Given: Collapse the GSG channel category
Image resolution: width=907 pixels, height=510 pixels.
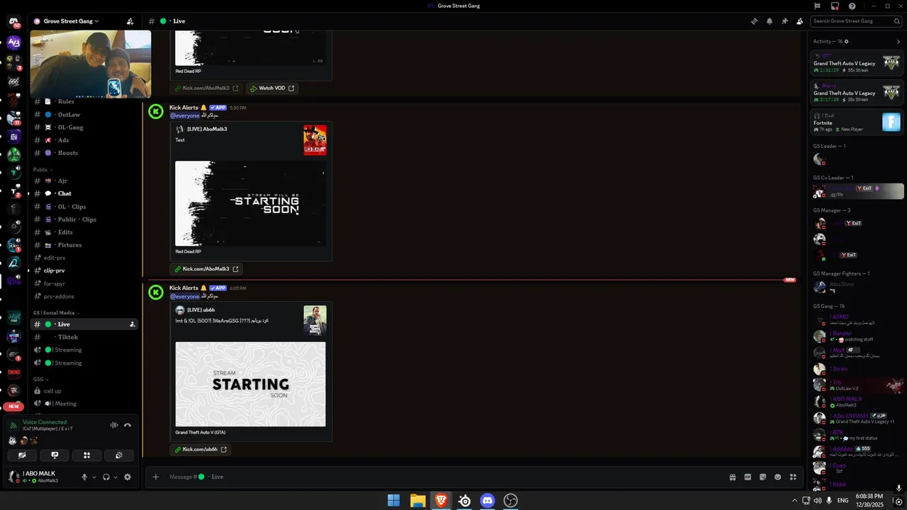Looking at the screenshot, I should [x=40, y=379].
